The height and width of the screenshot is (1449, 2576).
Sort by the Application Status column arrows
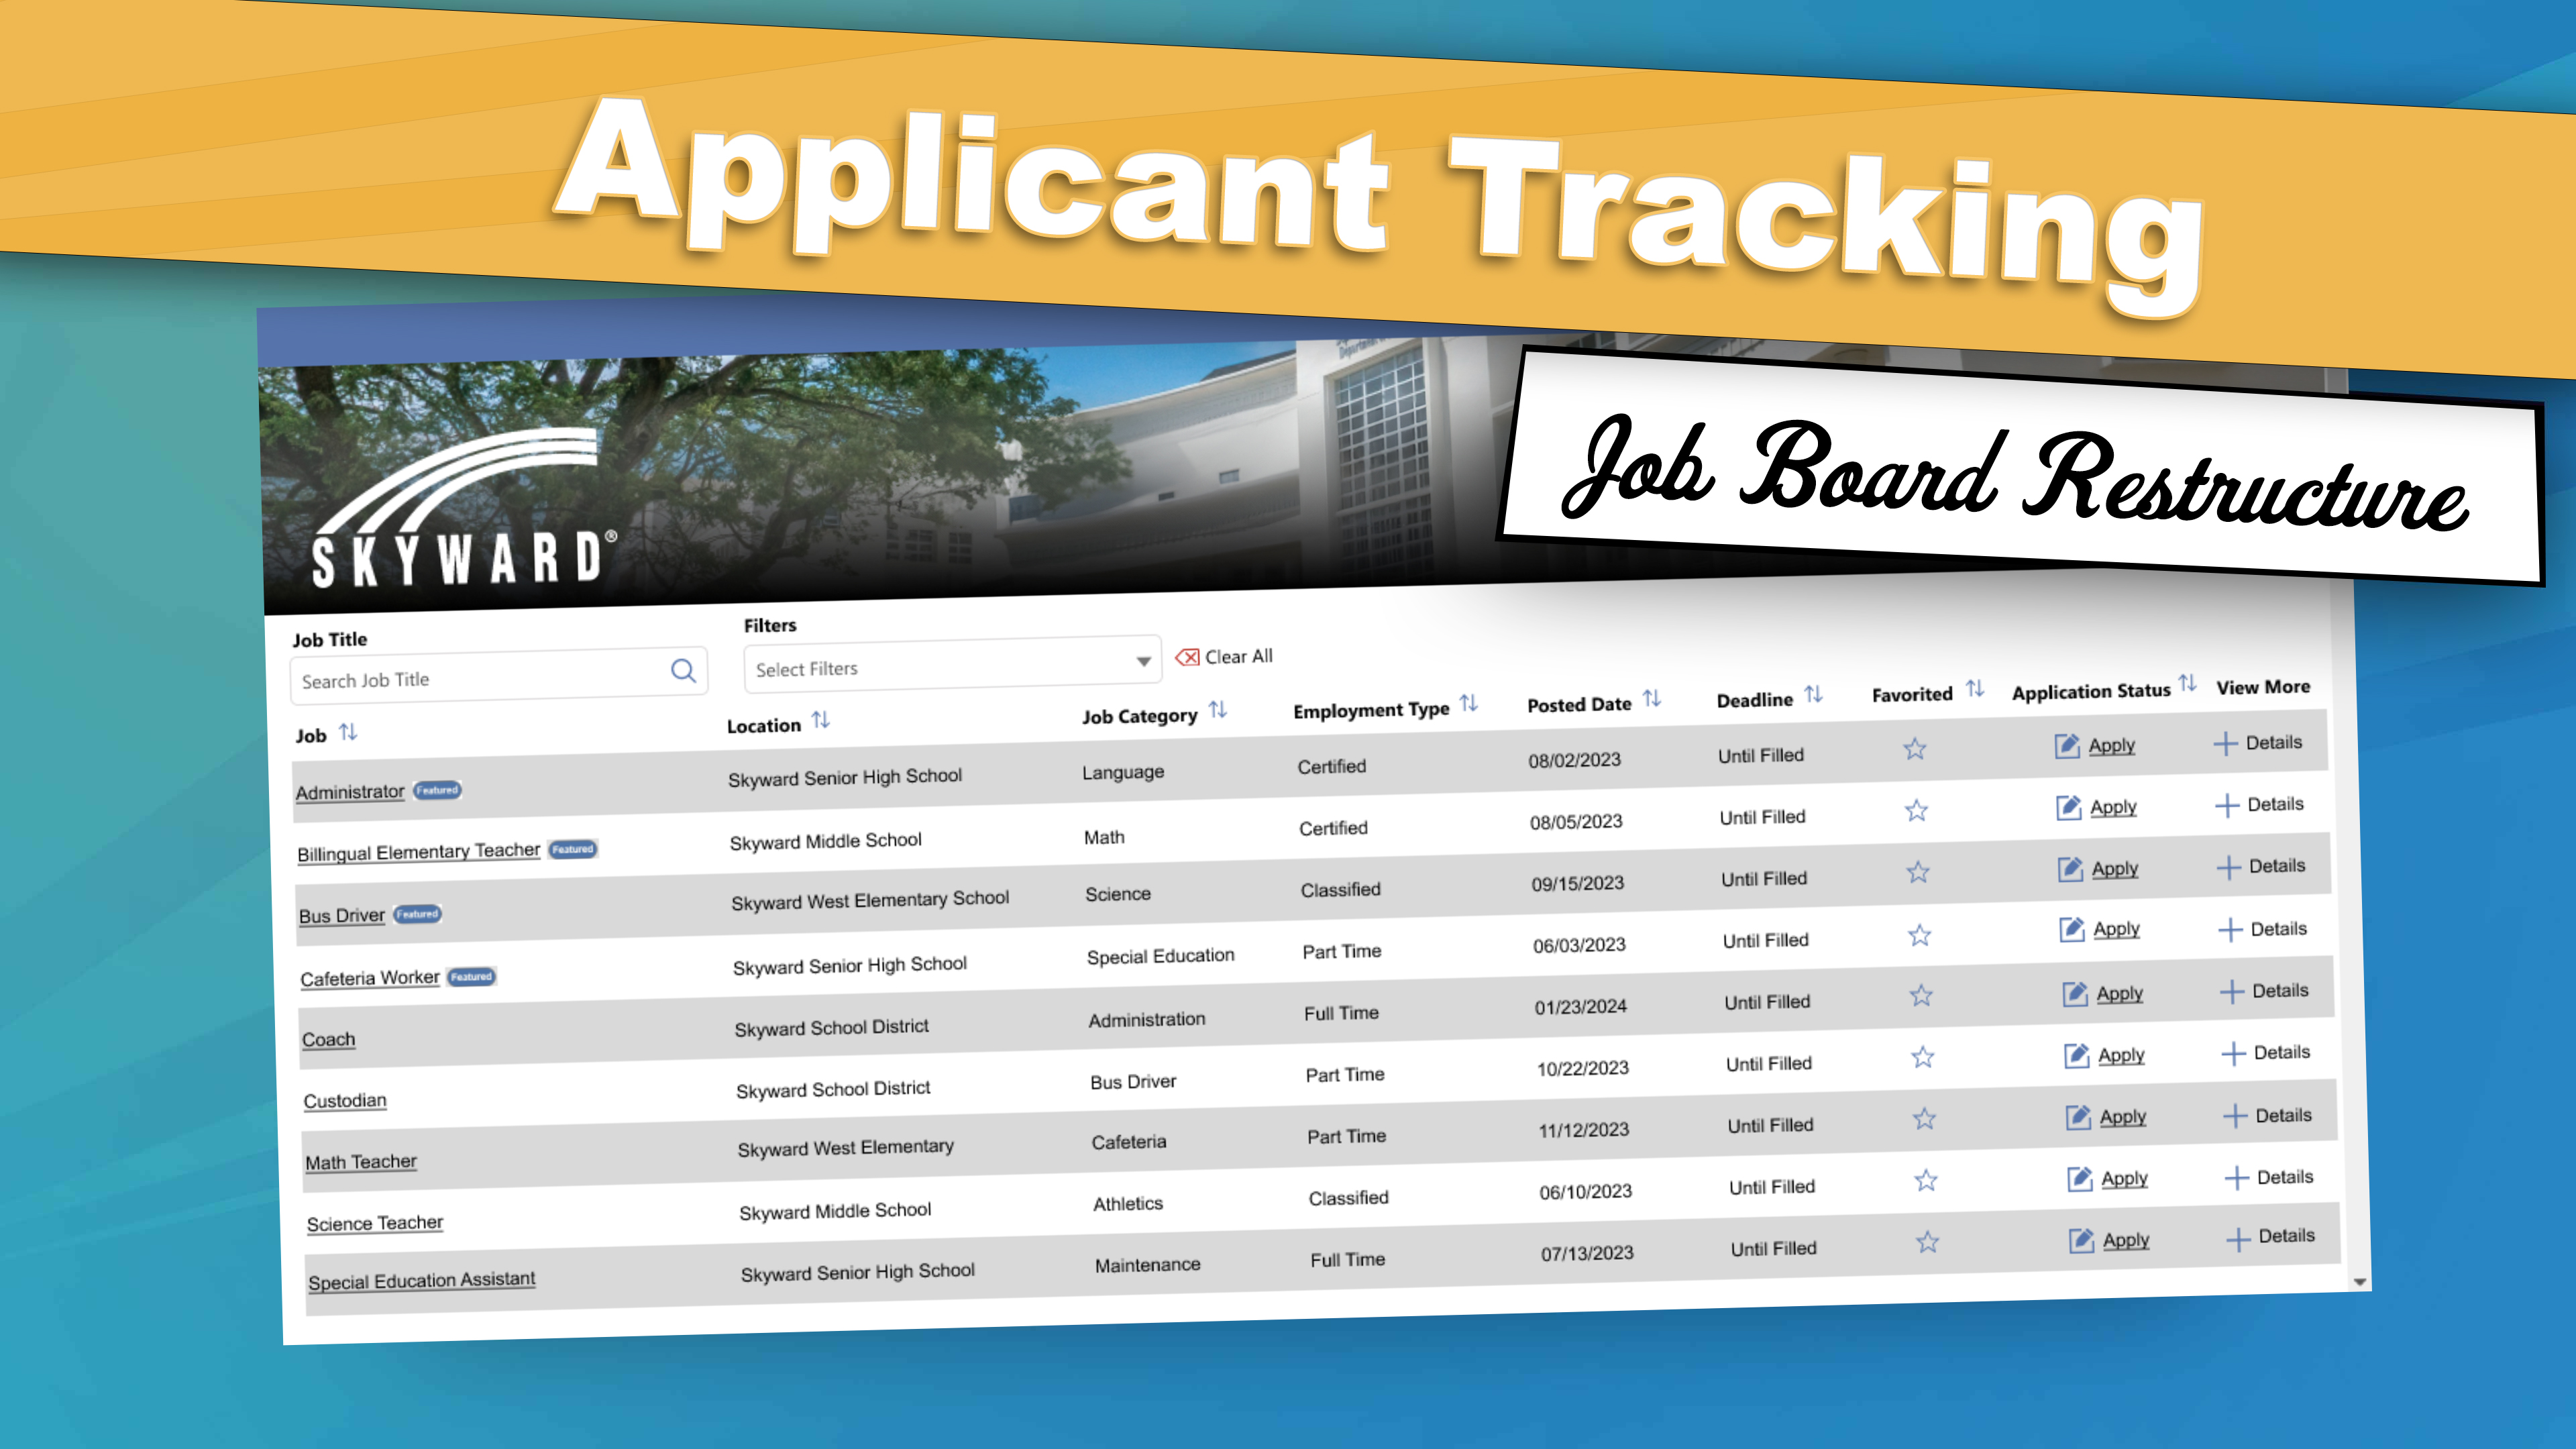(x=2187, y=684)
